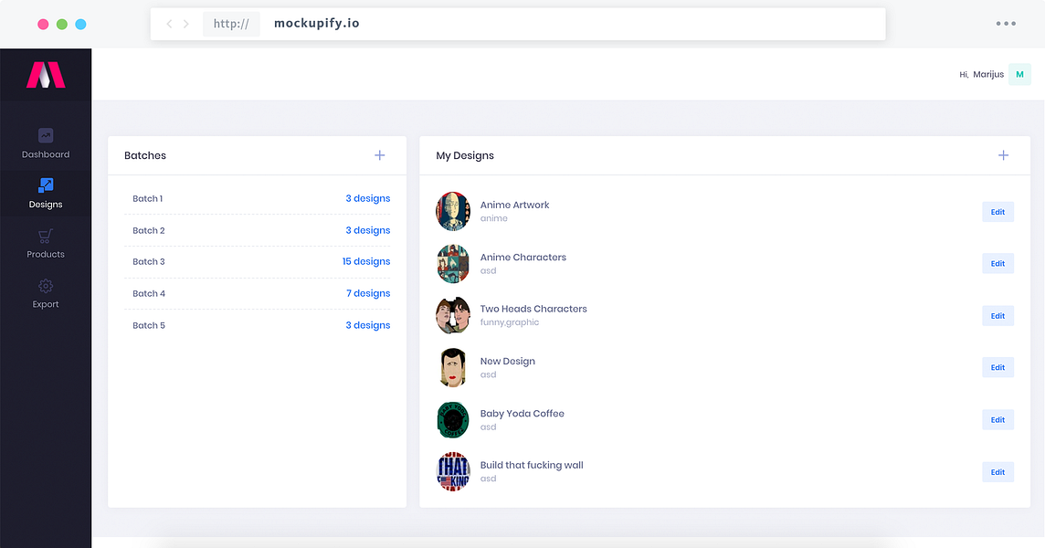Viewport: 1045px width, 548px height.
Task: Edit the Baby Yoda Coffee design
Action: (x=997, y=420)
